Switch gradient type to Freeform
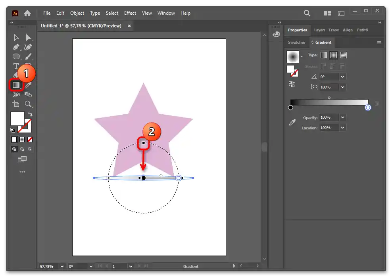This screenshot has height=277, width=392. pos(343,55)
